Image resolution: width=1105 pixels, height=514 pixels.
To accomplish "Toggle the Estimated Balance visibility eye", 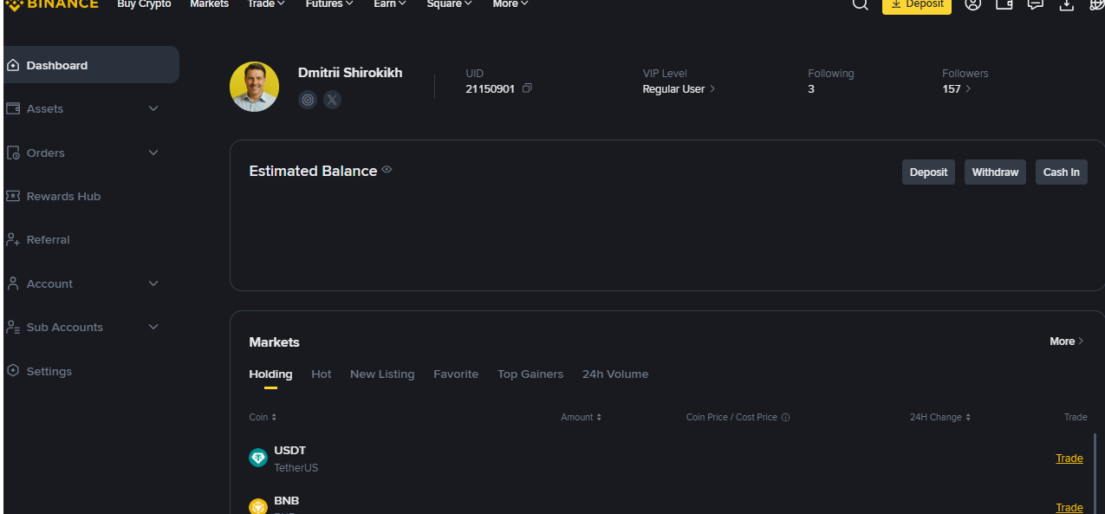I will point(387,170).
